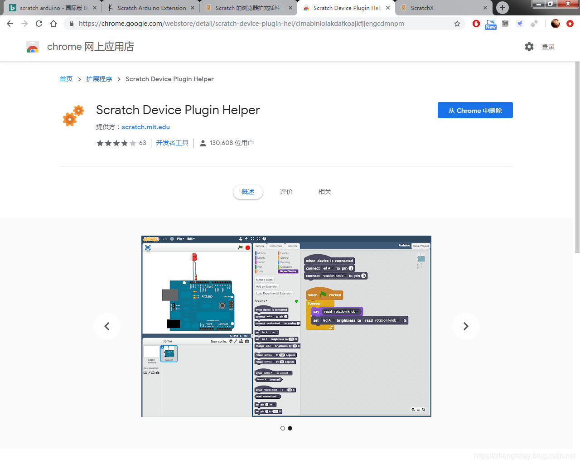Click the Scratch Arduino screenshot image
The image size is (580, 464).
click(286, 326)
